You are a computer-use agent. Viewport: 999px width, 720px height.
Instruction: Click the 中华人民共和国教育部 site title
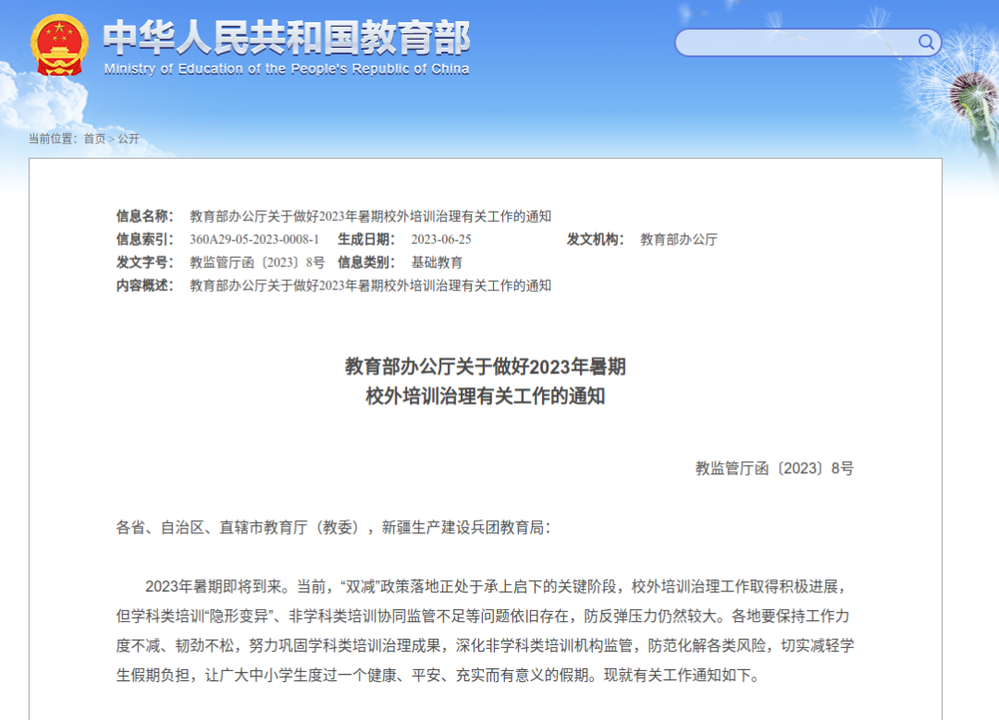(x=286, y=37)
